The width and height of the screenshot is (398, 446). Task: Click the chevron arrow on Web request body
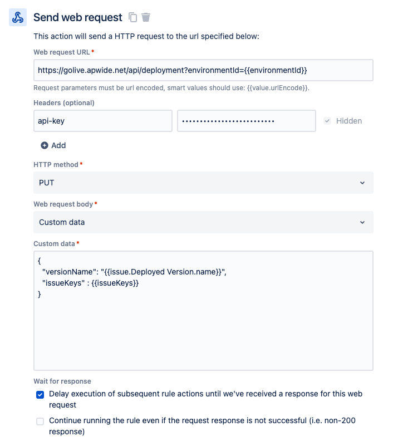click(362, 222)
